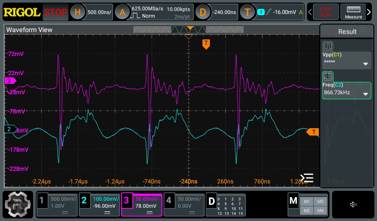Click channel 3 50.00mV/ scale value
The image size is (377, 221).
(147, 199)
